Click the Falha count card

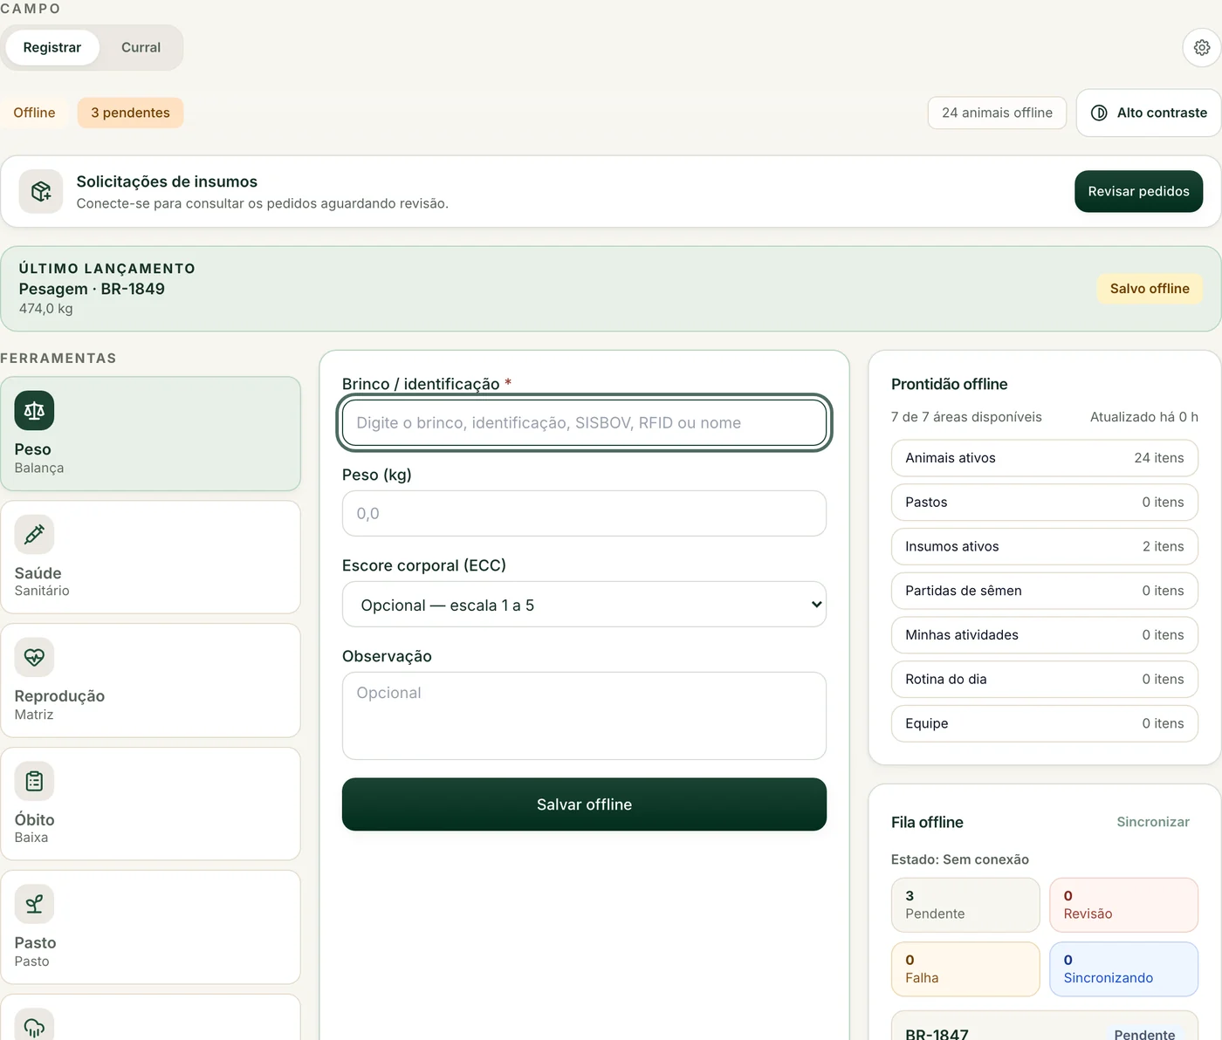[965, 969]
